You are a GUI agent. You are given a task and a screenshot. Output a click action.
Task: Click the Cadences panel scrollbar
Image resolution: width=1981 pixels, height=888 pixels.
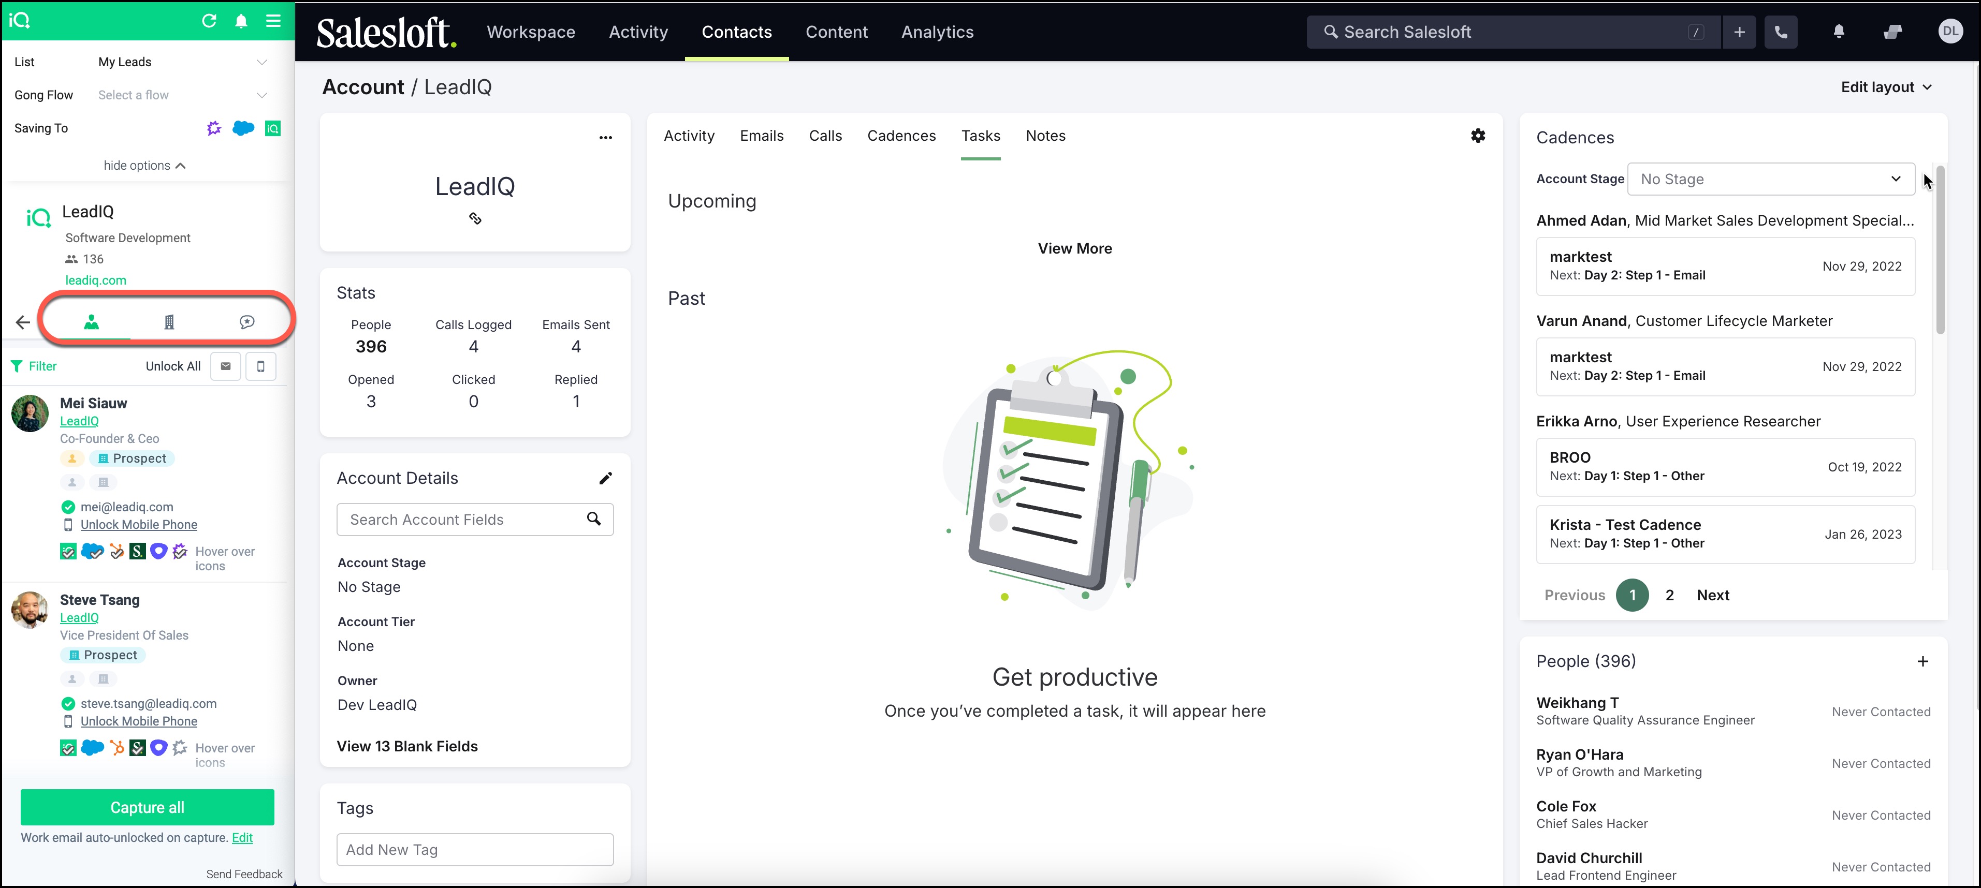pos(1940,250)
